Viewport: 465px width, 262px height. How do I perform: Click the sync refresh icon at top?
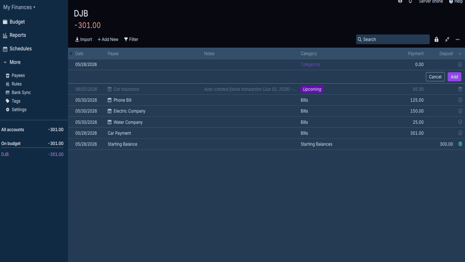(x=410, y=2)
